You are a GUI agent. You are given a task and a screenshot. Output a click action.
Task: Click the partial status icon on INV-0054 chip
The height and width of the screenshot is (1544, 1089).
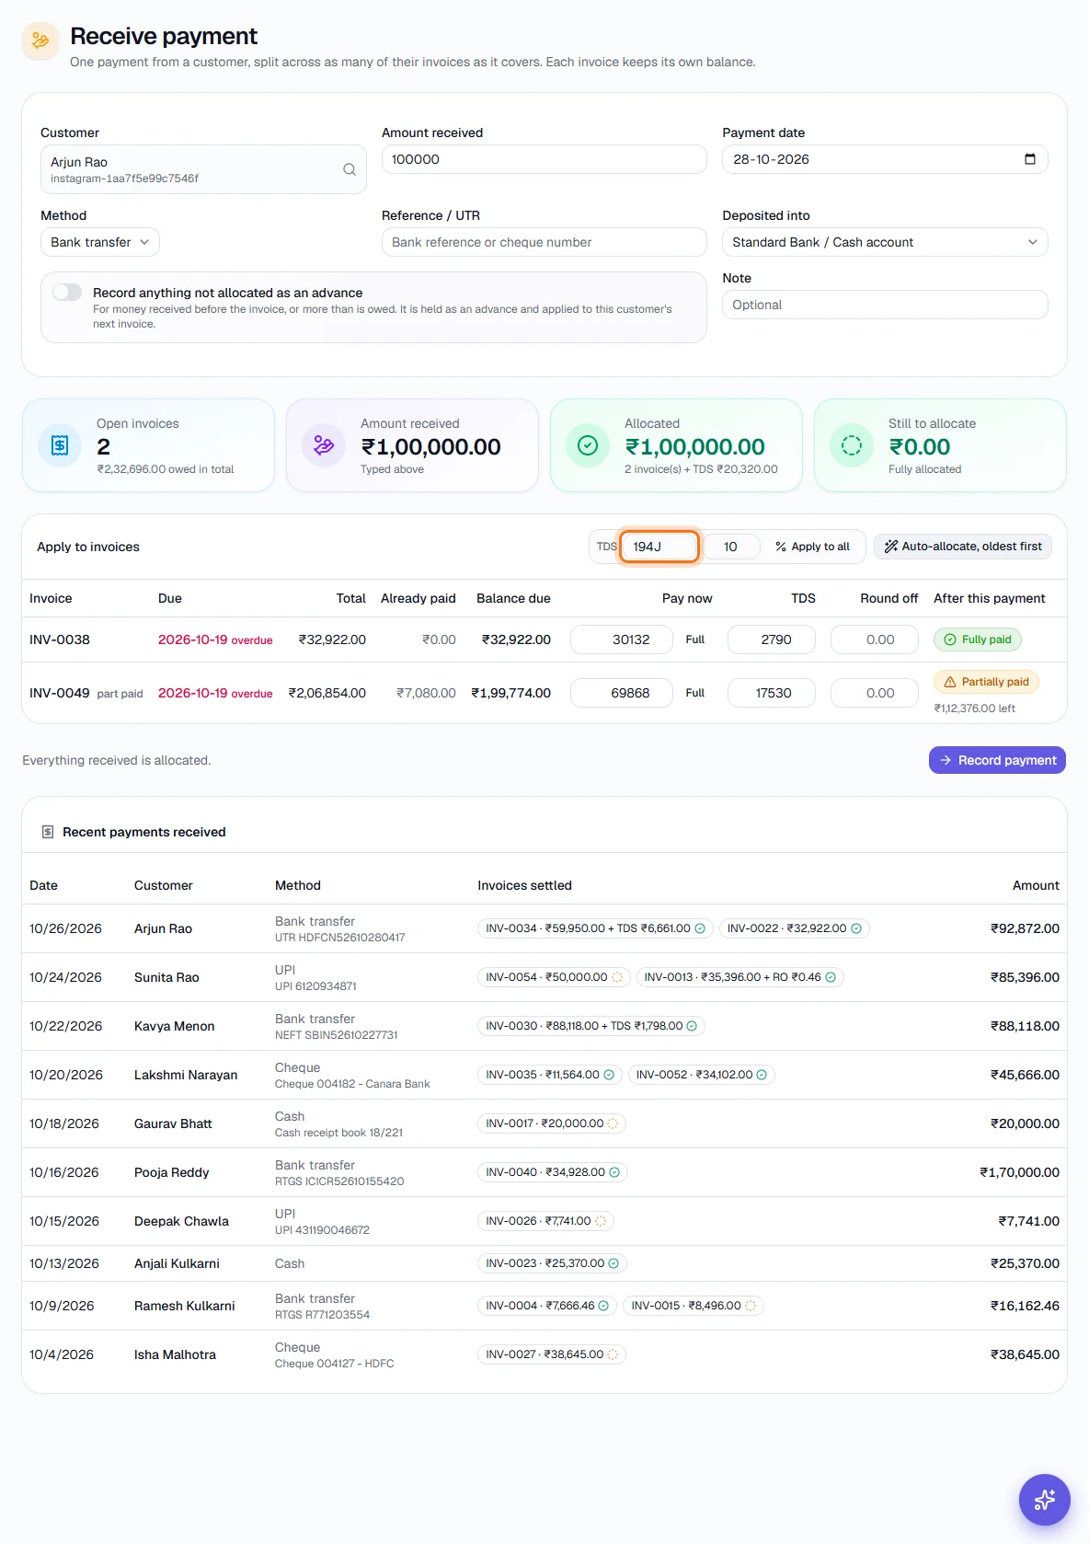617,977
